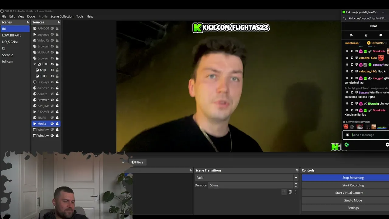Screen dimensions: 389x219
Task: Unlock the SUBGOAL source
Action: pyautogui.click(x=57, y=52)
